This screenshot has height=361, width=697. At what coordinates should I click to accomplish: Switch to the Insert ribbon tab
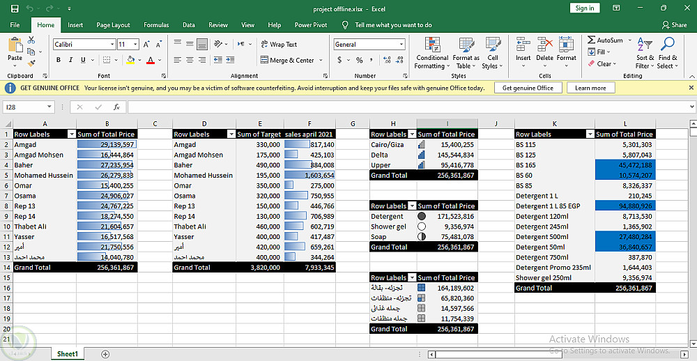point(75,25)
